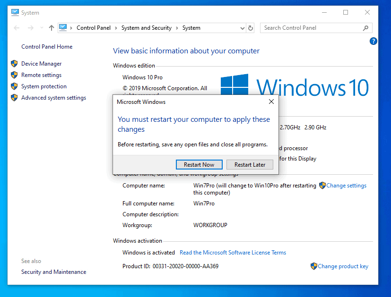This screenshot has height=297, width=391.
Task: Open Read the Microsoft Software License Terms
Action: 233,253
